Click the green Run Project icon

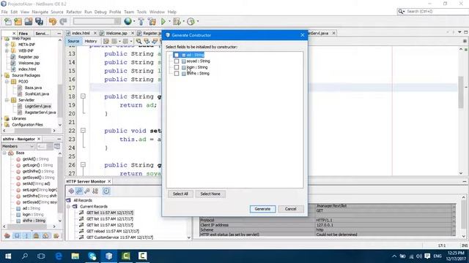(163, 21)
